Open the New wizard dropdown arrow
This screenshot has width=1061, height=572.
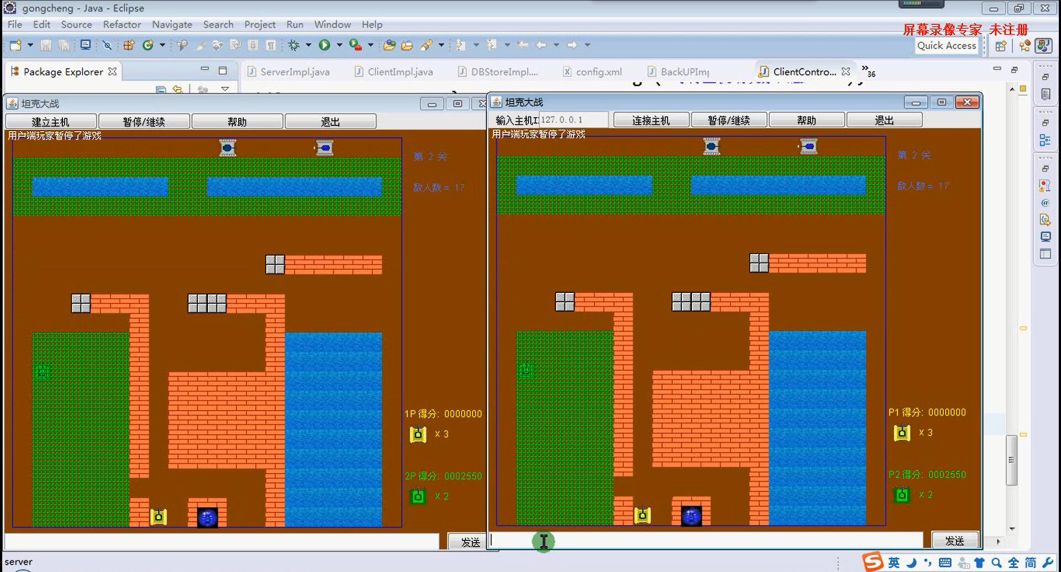click(x=30, y=45)
